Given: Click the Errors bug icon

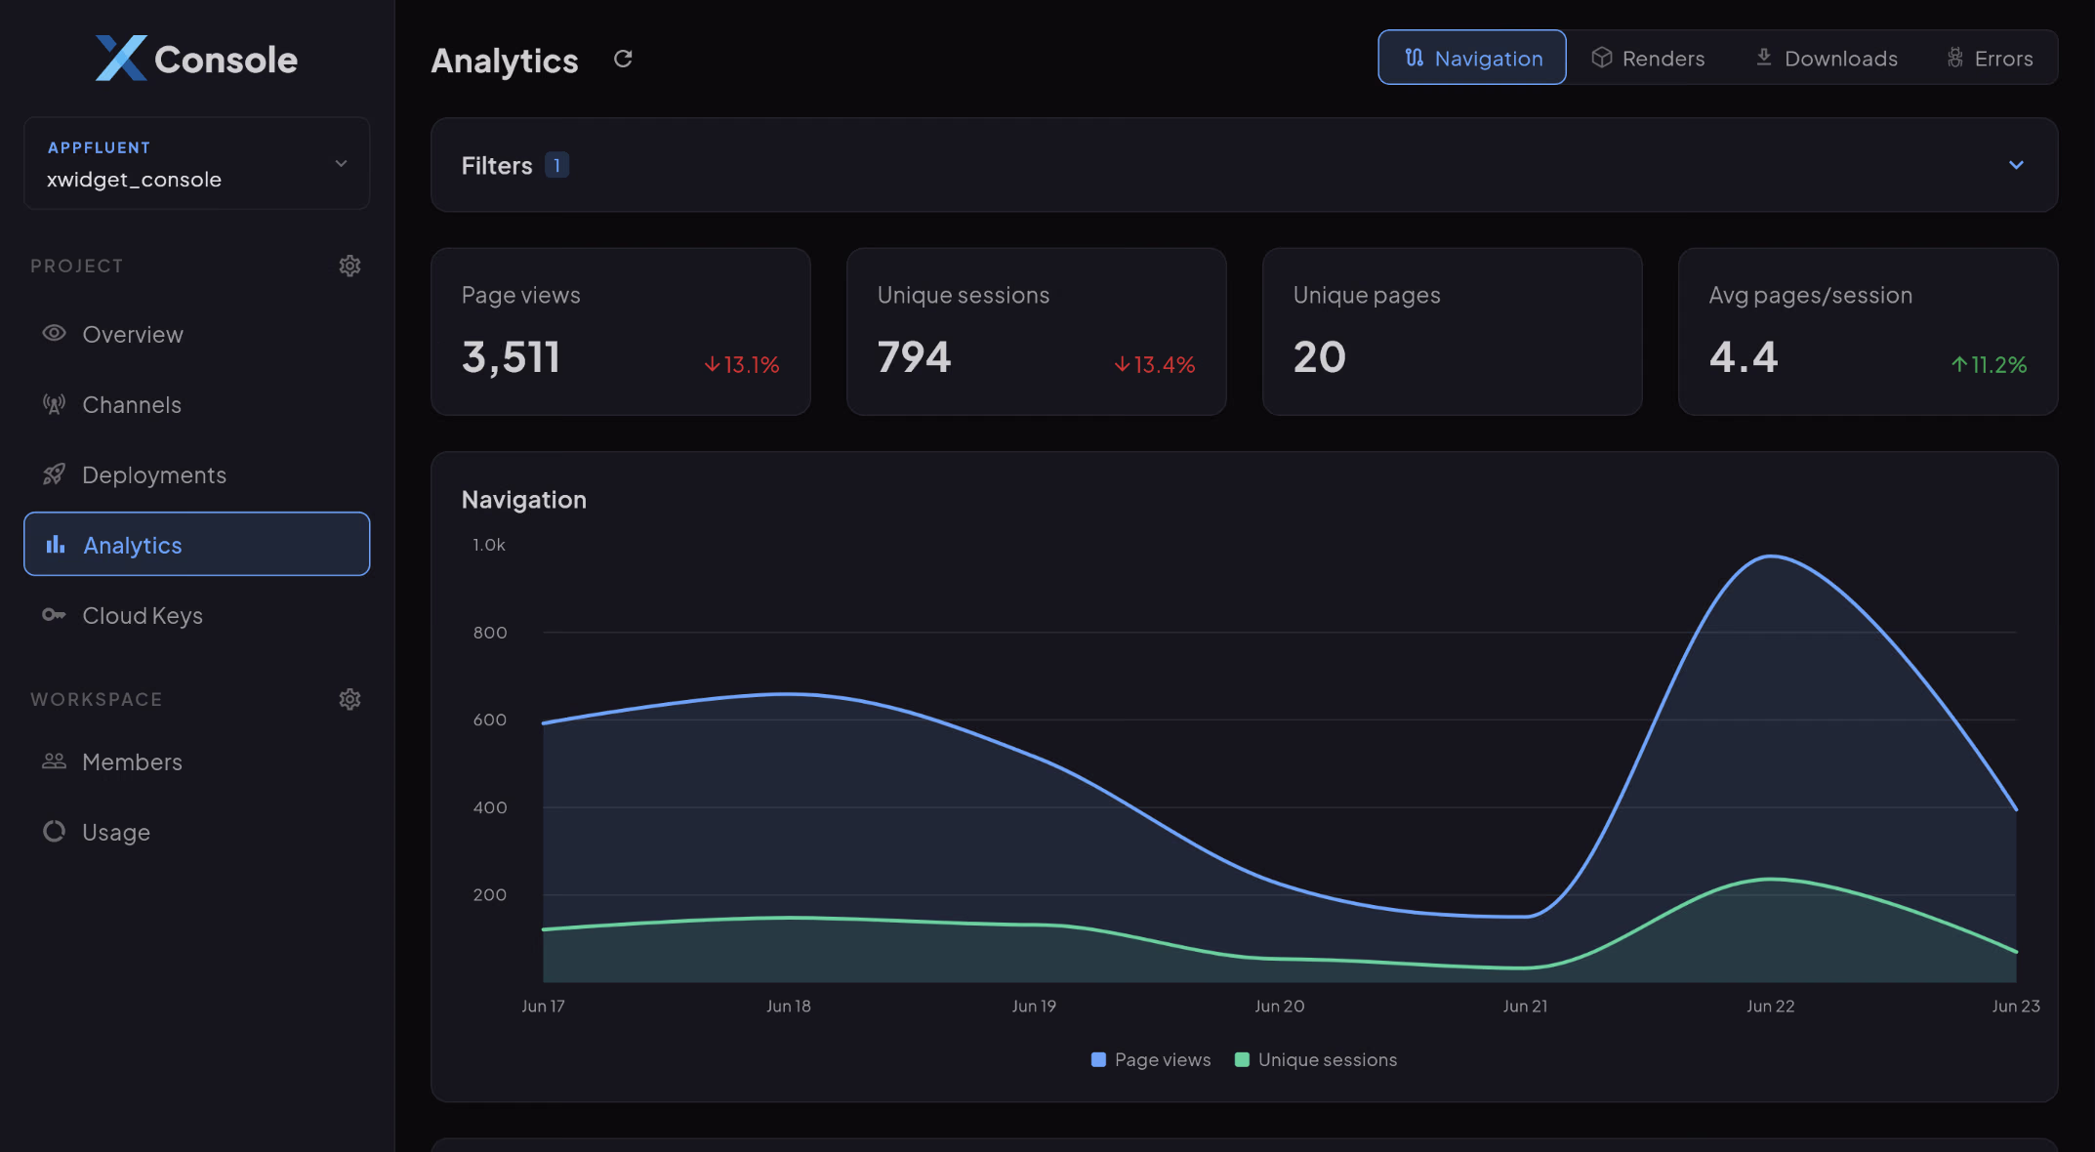Looking at the screenshot, I should [x=1955, y=58].
